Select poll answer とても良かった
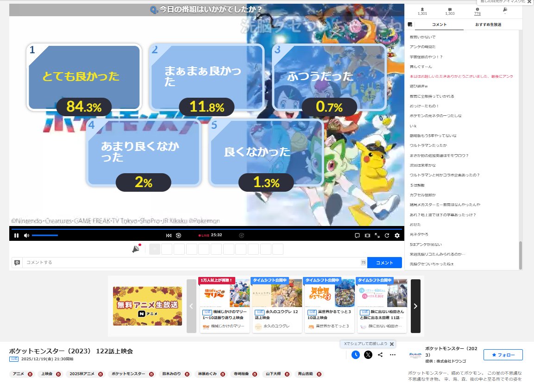This screenshot has height=383, width=534. (84, 77)
